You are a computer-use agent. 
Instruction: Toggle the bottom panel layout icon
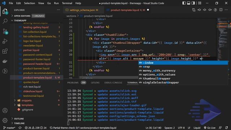[188, 3]
